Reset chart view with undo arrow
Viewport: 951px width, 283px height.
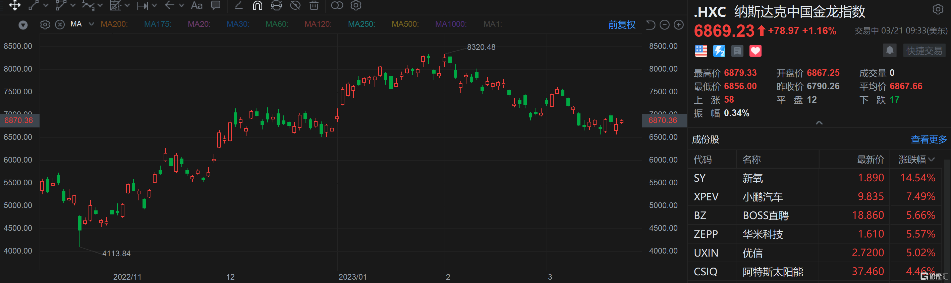coord(651,25)
